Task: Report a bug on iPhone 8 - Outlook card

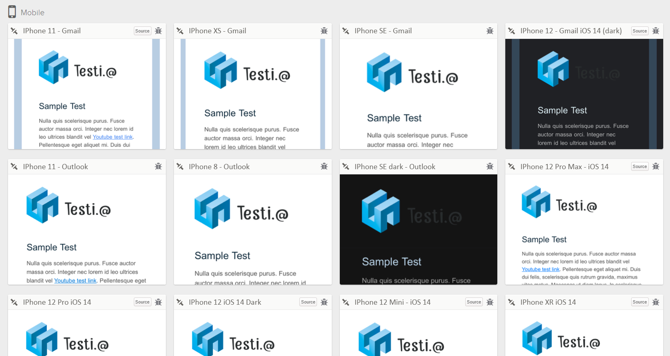Action: point(324,166)
